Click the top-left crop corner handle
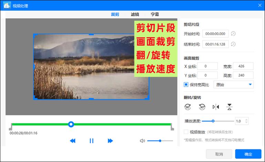This screenshot has width=265, height=162. click(35, 36)
